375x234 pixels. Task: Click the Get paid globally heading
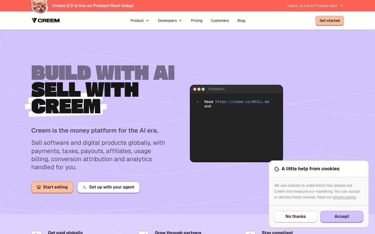point(65,232)
